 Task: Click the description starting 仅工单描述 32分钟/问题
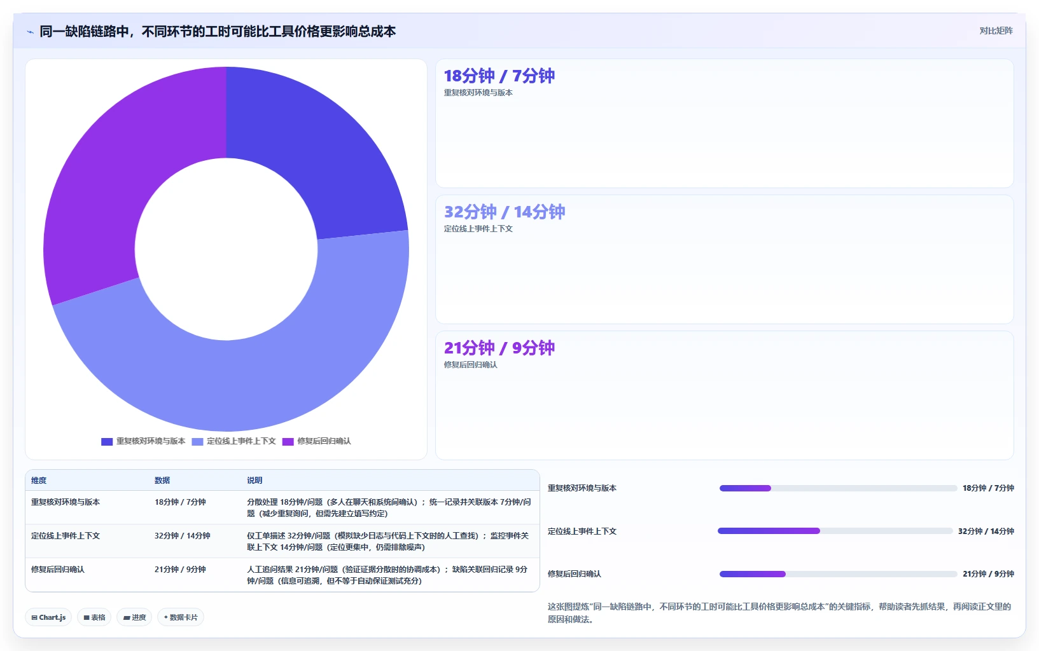coord(389,542)
